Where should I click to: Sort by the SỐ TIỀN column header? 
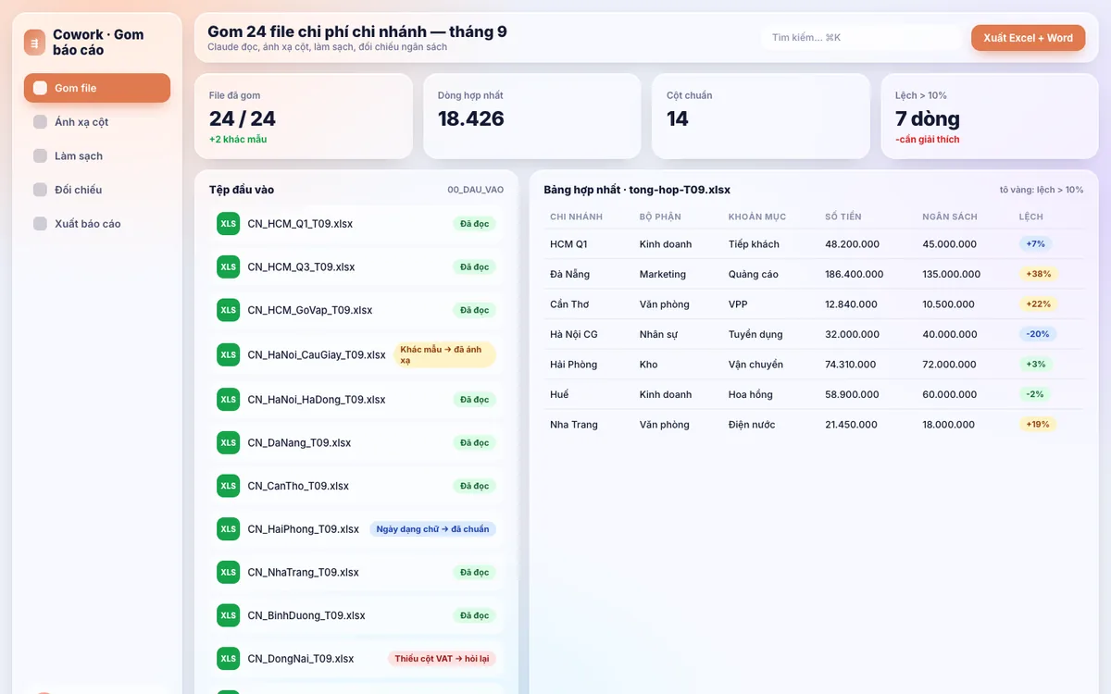point(843,217)
